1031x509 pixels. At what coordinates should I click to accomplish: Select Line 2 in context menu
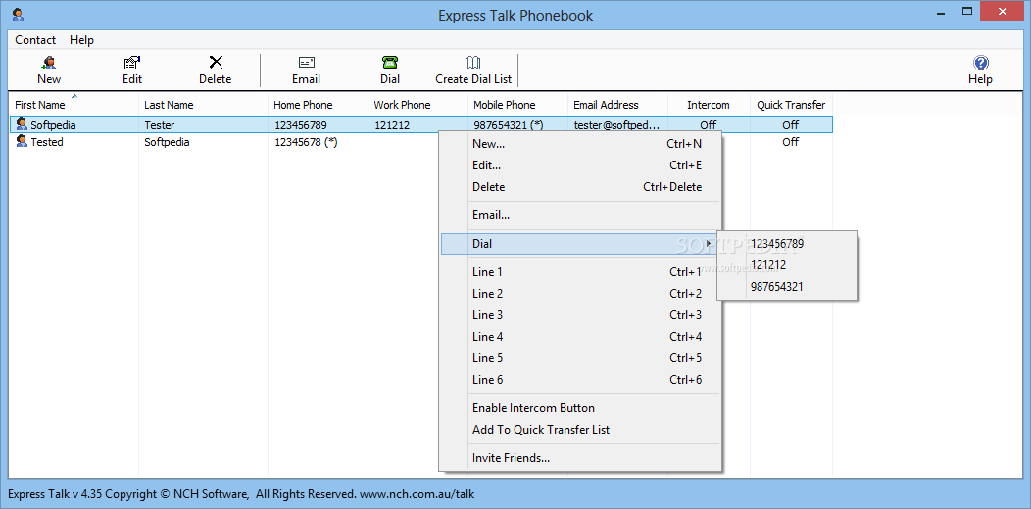[580, 294]
